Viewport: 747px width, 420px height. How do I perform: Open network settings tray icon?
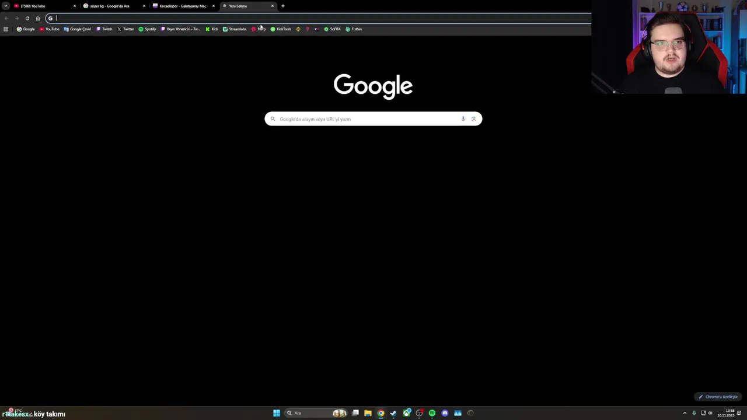(x=703, y=413)
